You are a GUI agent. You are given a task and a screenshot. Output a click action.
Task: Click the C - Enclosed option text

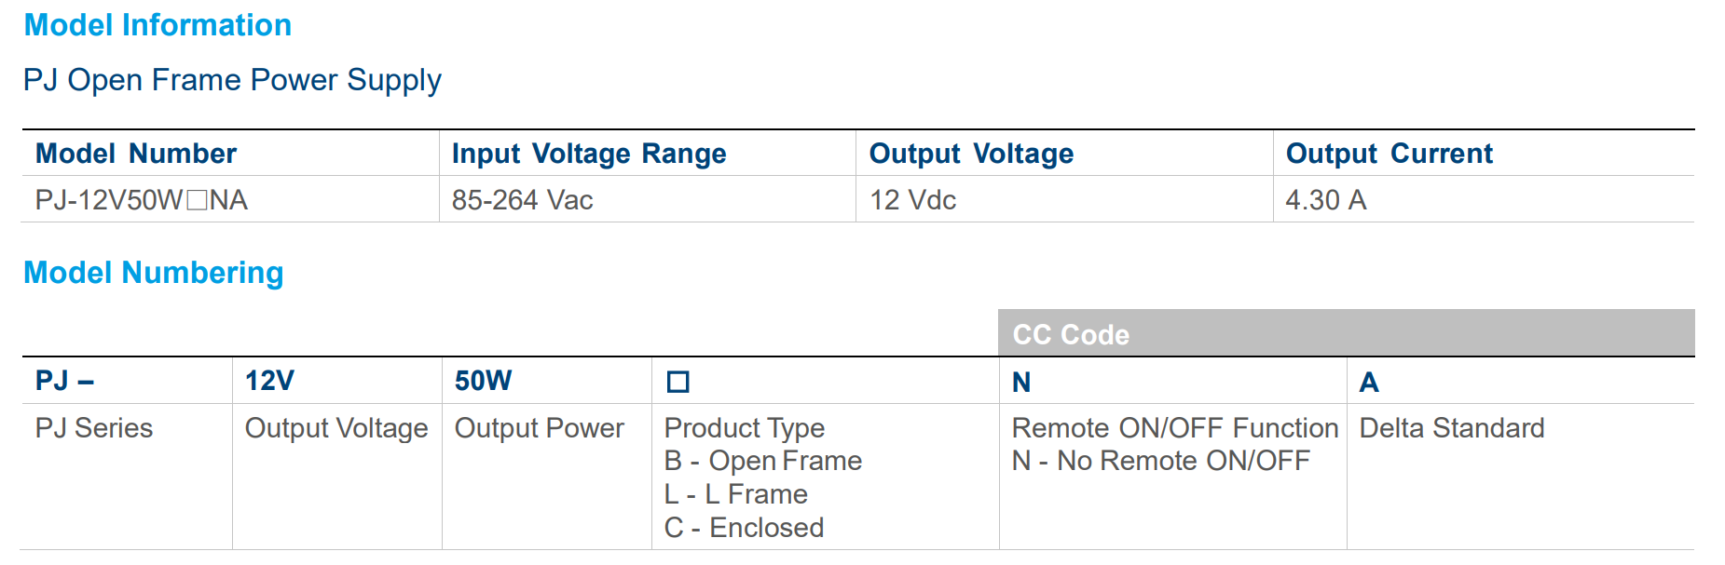[x=744, y=528]
